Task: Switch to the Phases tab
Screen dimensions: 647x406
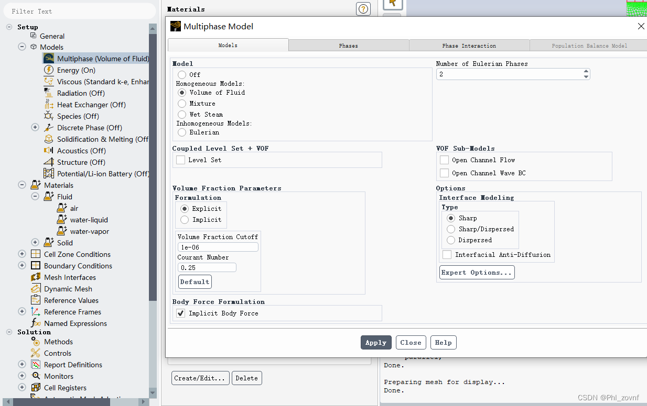Action: click(348, 46)
